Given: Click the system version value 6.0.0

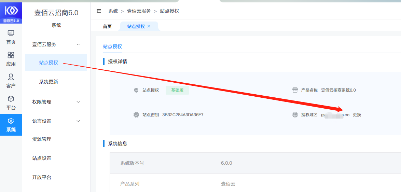Looking at the screenshot, I should click(x=226, y=163).
